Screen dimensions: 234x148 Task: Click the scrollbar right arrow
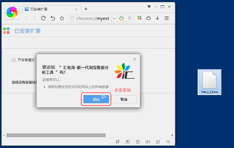(x=172, y=135)
